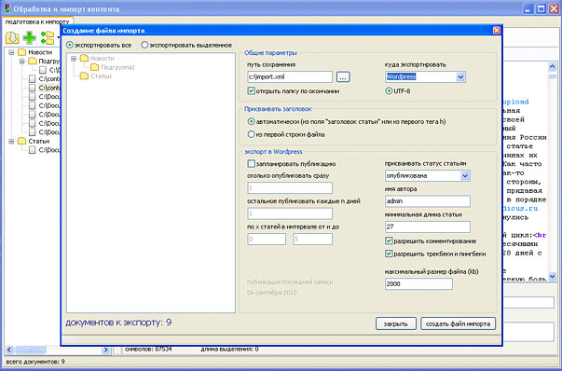Click right arrow of tree horizontal scrollbar

pos(105,350)
